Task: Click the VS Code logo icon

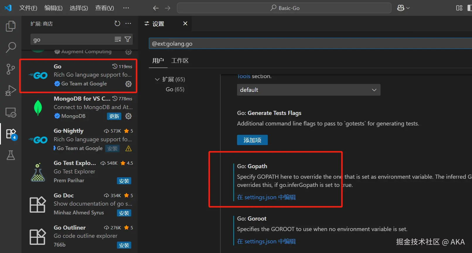Action: (x=8, y=8)
